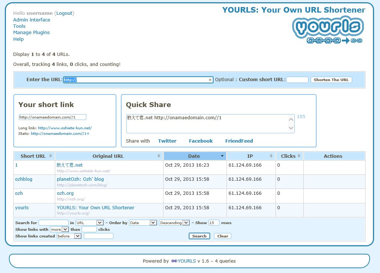Click the Clicks count in the yourls row
This screenshot has width=380, height=273.
(278, 207)
